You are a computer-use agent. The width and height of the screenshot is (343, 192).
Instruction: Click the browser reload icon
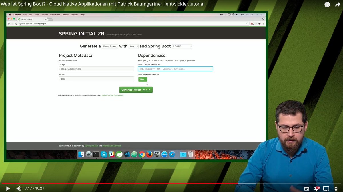tap(16, 23)
